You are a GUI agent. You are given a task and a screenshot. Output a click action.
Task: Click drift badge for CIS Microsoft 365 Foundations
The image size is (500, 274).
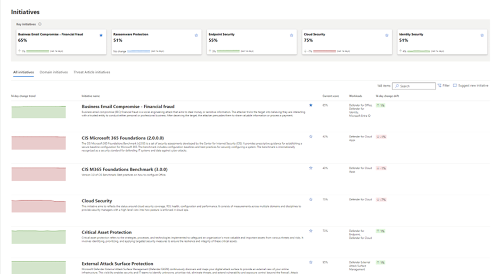381,136
